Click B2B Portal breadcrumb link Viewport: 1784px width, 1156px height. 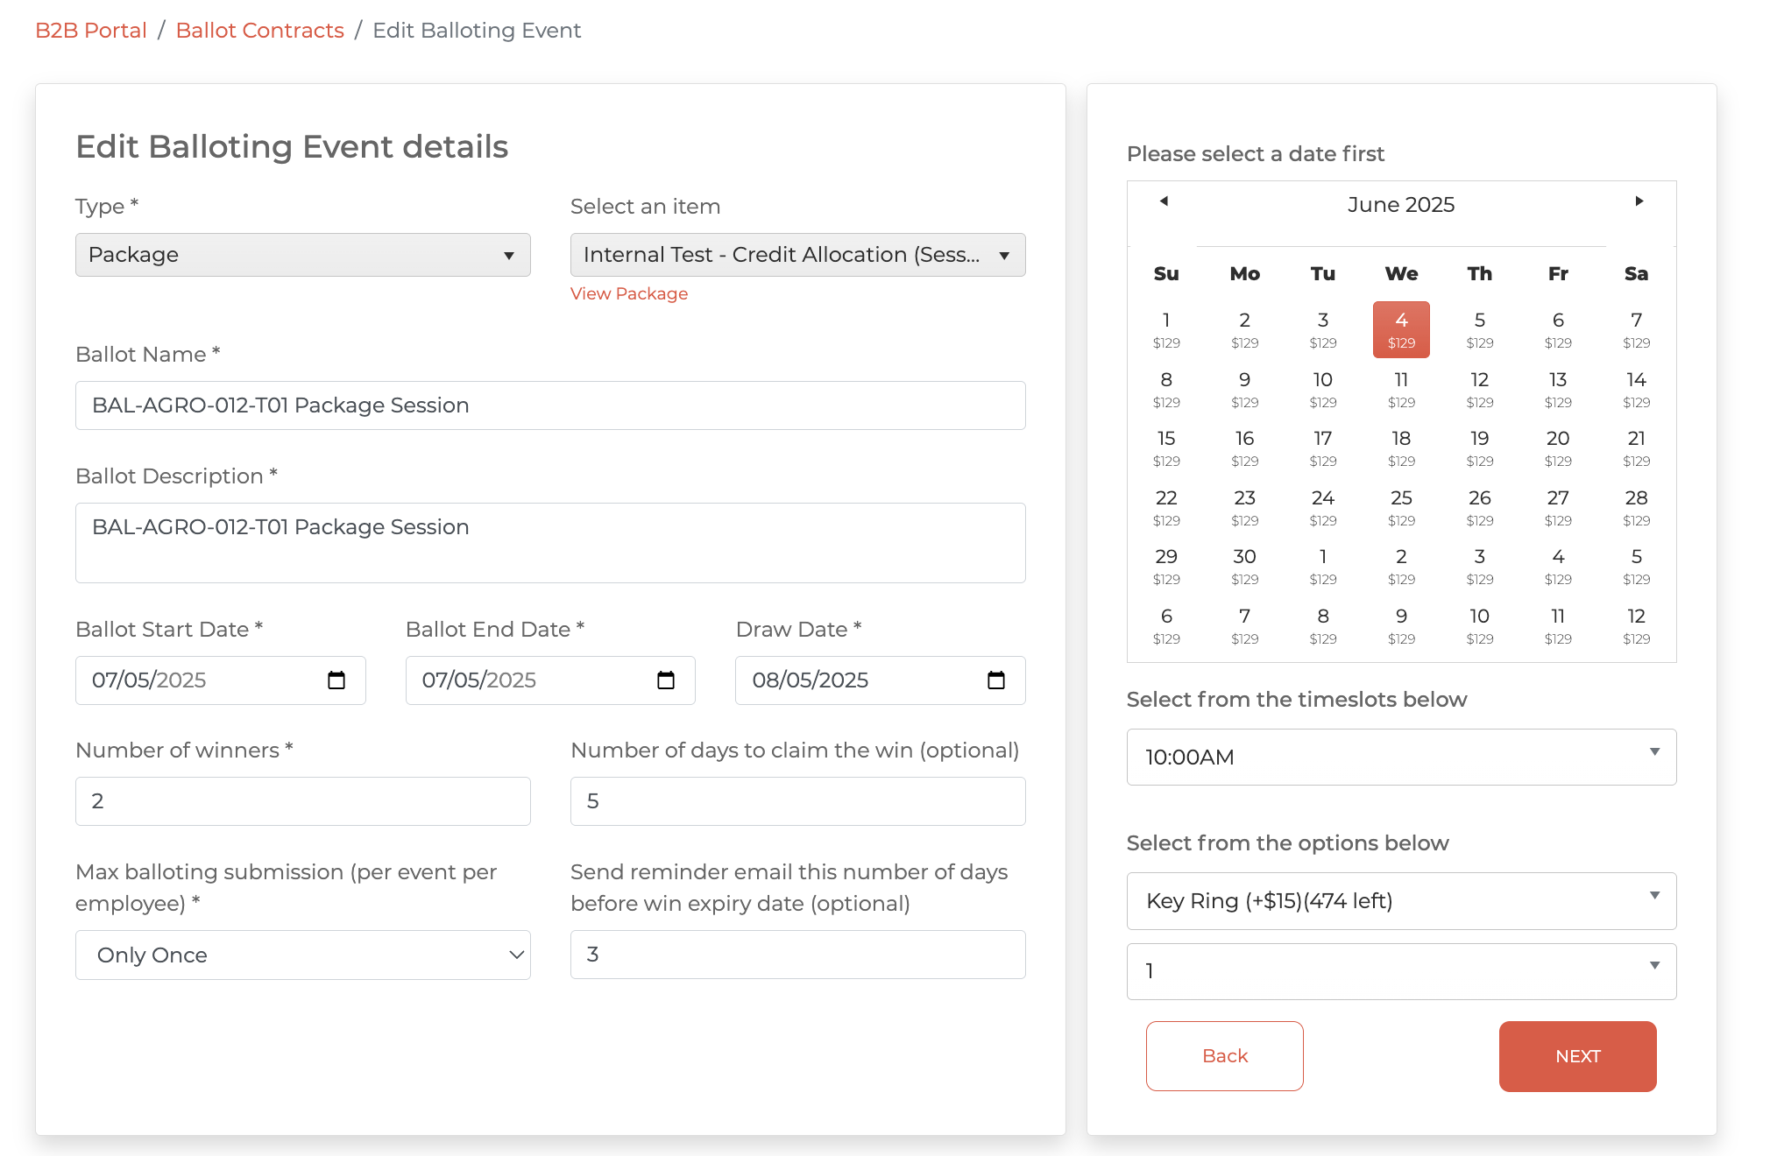click(x=90, y=31)
